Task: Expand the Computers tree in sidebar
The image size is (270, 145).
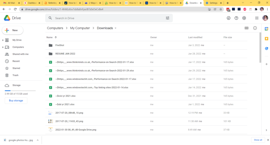Action: tap(3, 47)
